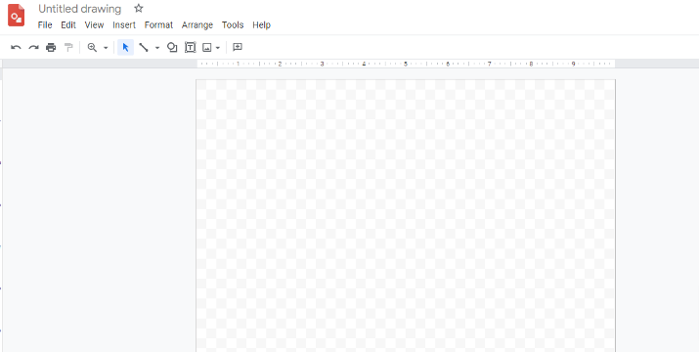Click the horizontal ruler at mark 5
Viewport: 699px width, 352px height.
[x=406, y=64]
